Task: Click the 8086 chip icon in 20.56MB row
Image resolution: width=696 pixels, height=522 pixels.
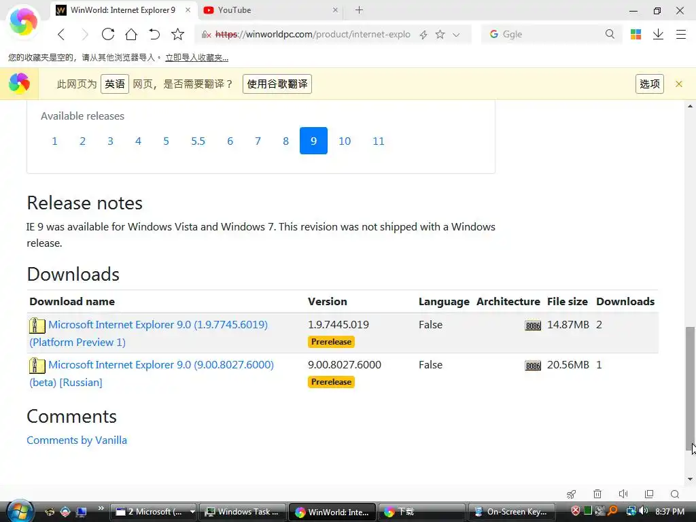Action: pyautogui.click(x=533, y=365)
